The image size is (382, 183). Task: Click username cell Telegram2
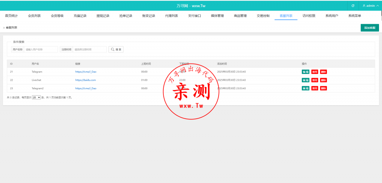pyautogui.click(x=38, y=88)
